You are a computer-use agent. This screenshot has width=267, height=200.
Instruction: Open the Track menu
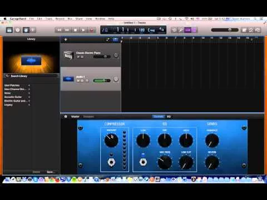point(49,19)
